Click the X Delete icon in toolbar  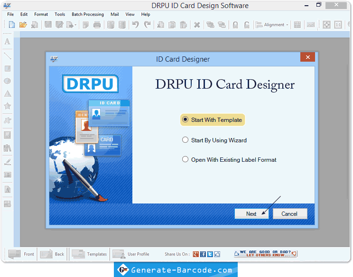tap(197, 25)
